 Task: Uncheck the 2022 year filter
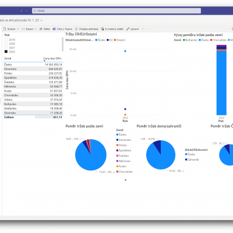[6, 52]
